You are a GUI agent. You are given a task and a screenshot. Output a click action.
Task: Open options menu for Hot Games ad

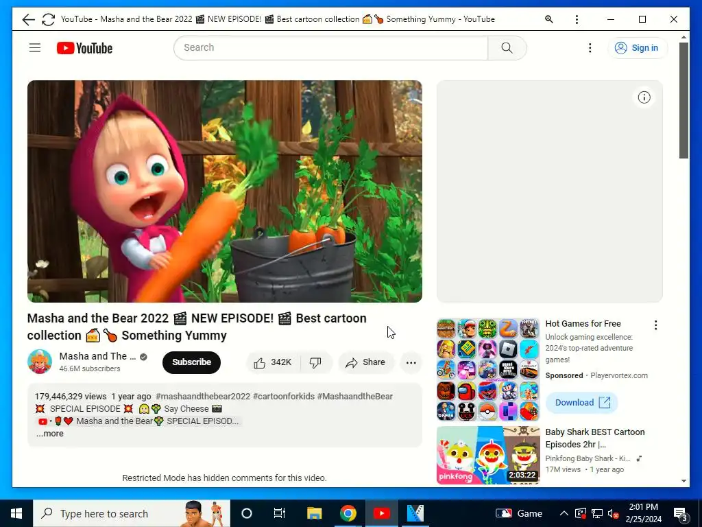(656, 325)
